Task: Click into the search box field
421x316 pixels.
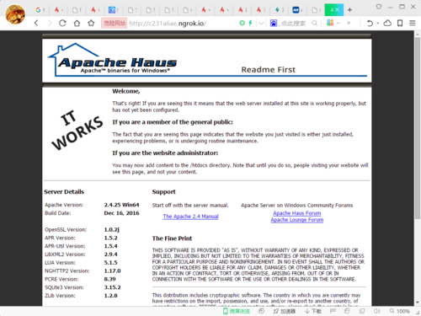Action: (294, 24)
